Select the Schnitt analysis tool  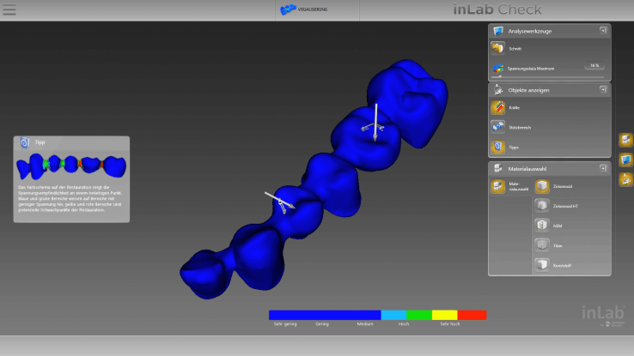click(x=497, y=48)
